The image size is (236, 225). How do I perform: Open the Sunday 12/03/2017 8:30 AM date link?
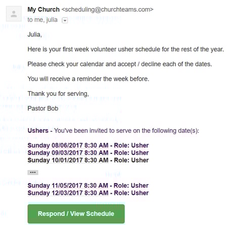(68, 193)
